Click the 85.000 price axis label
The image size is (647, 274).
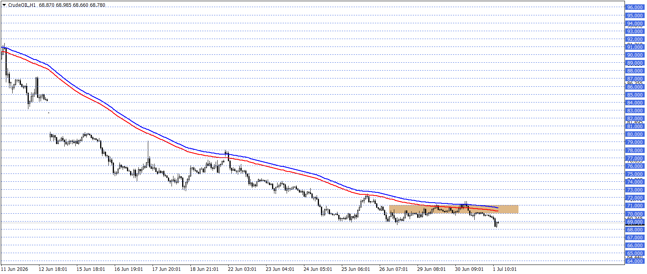(635, 95)
